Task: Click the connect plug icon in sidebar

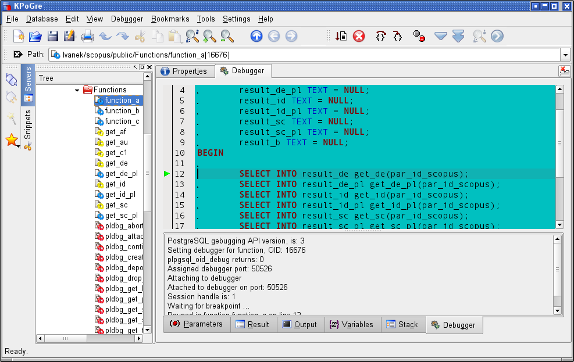Action: [11, 79]
